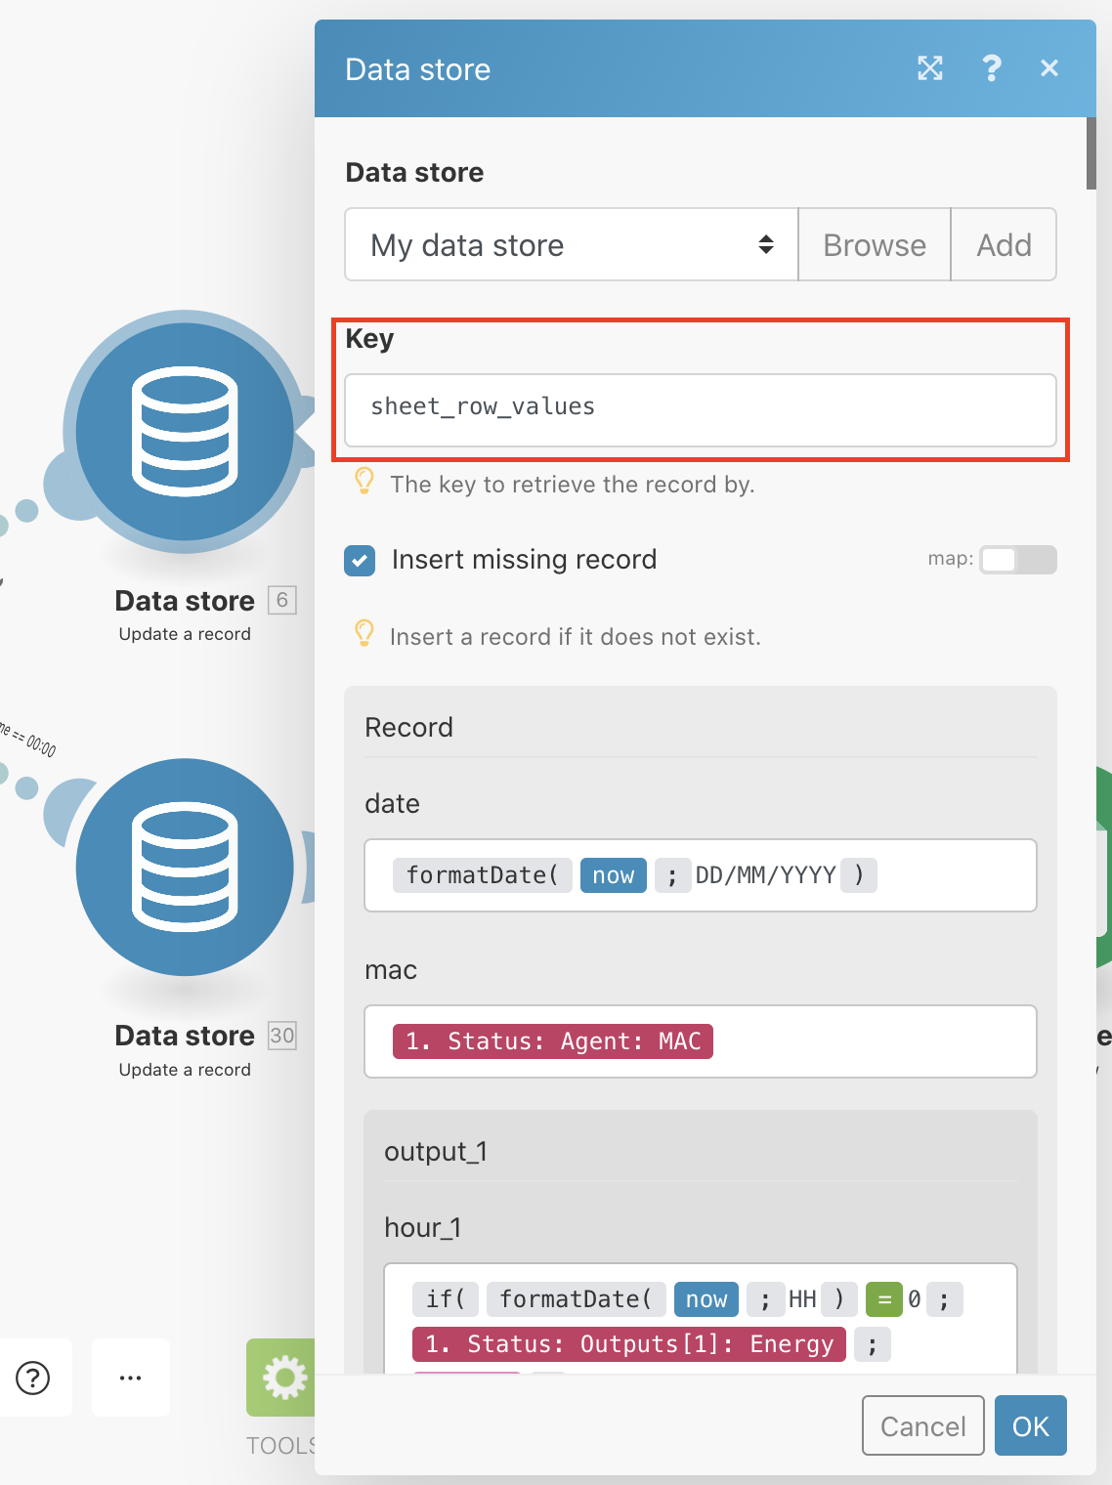Click the formatDate( function token in date field
The width and height of the screenshot is (1112, 1485).
coord(482,875)
